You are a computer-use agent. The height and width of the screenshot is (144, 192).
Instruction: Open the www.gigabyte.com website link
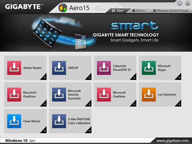click(x=172, y=141)
